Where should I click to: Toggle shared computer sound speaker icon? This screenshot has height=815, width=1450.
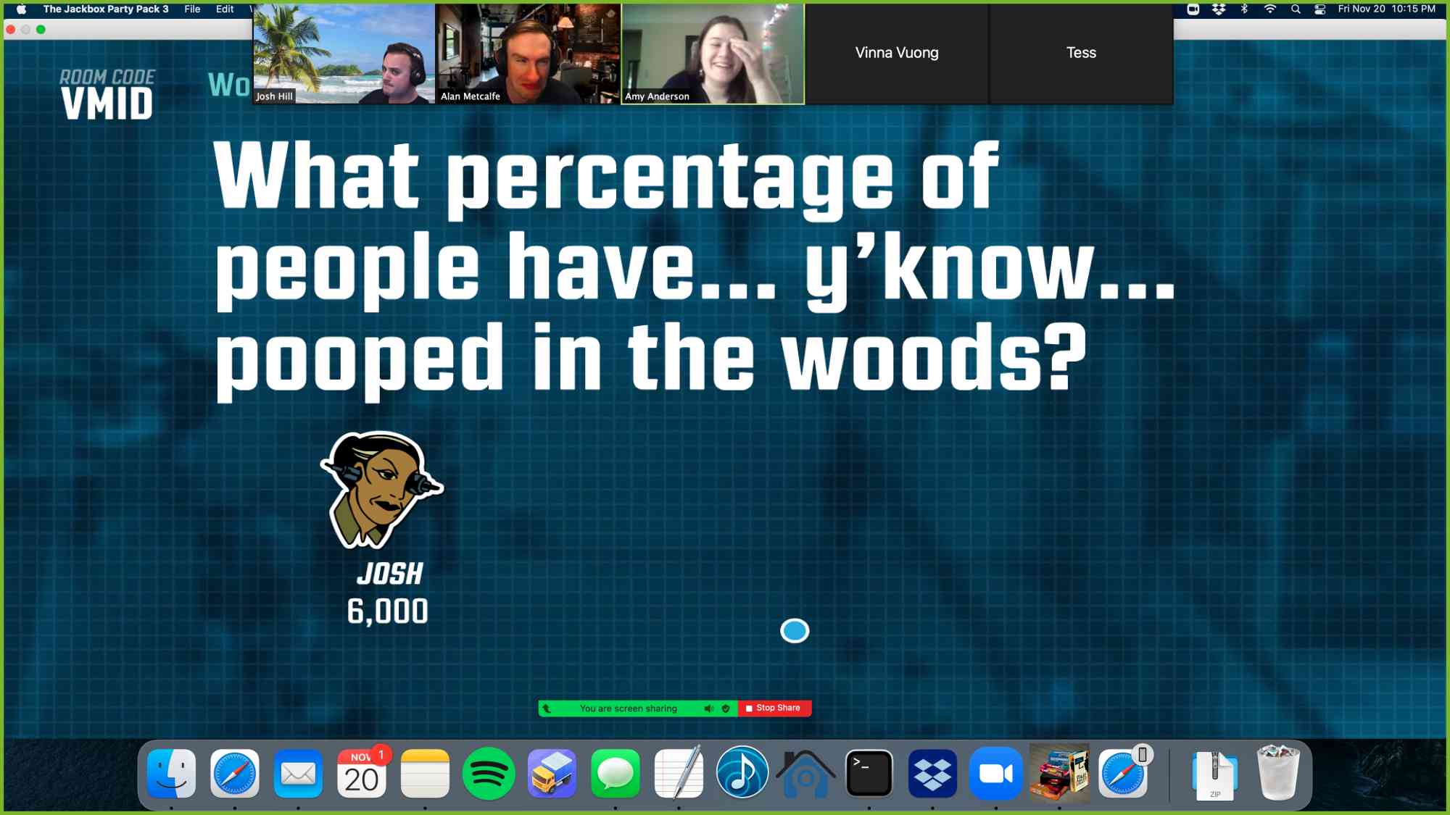click(x=708, y=709)
